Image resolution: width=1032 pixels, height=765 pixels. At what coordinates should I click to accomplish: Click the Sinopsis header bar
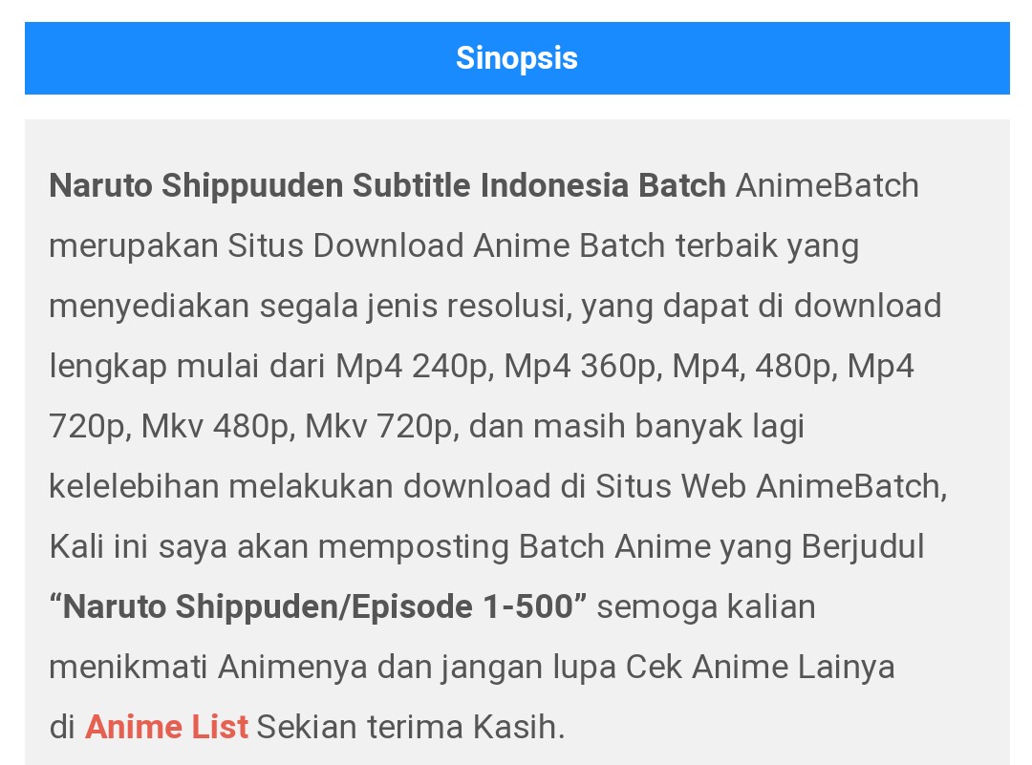(517, 58)
